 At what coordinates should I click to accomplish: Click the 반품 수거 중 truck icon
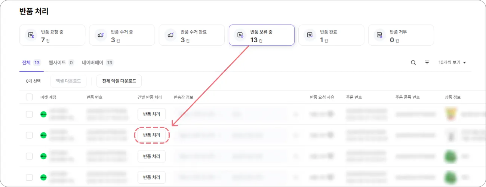pyautogui.click(x=100, y=35)
